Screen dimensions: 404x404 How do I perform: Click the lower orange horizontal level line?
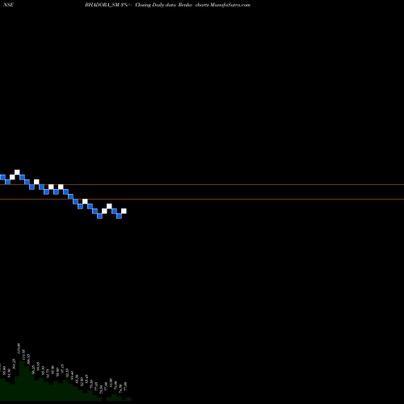click(x=202, y=199)
